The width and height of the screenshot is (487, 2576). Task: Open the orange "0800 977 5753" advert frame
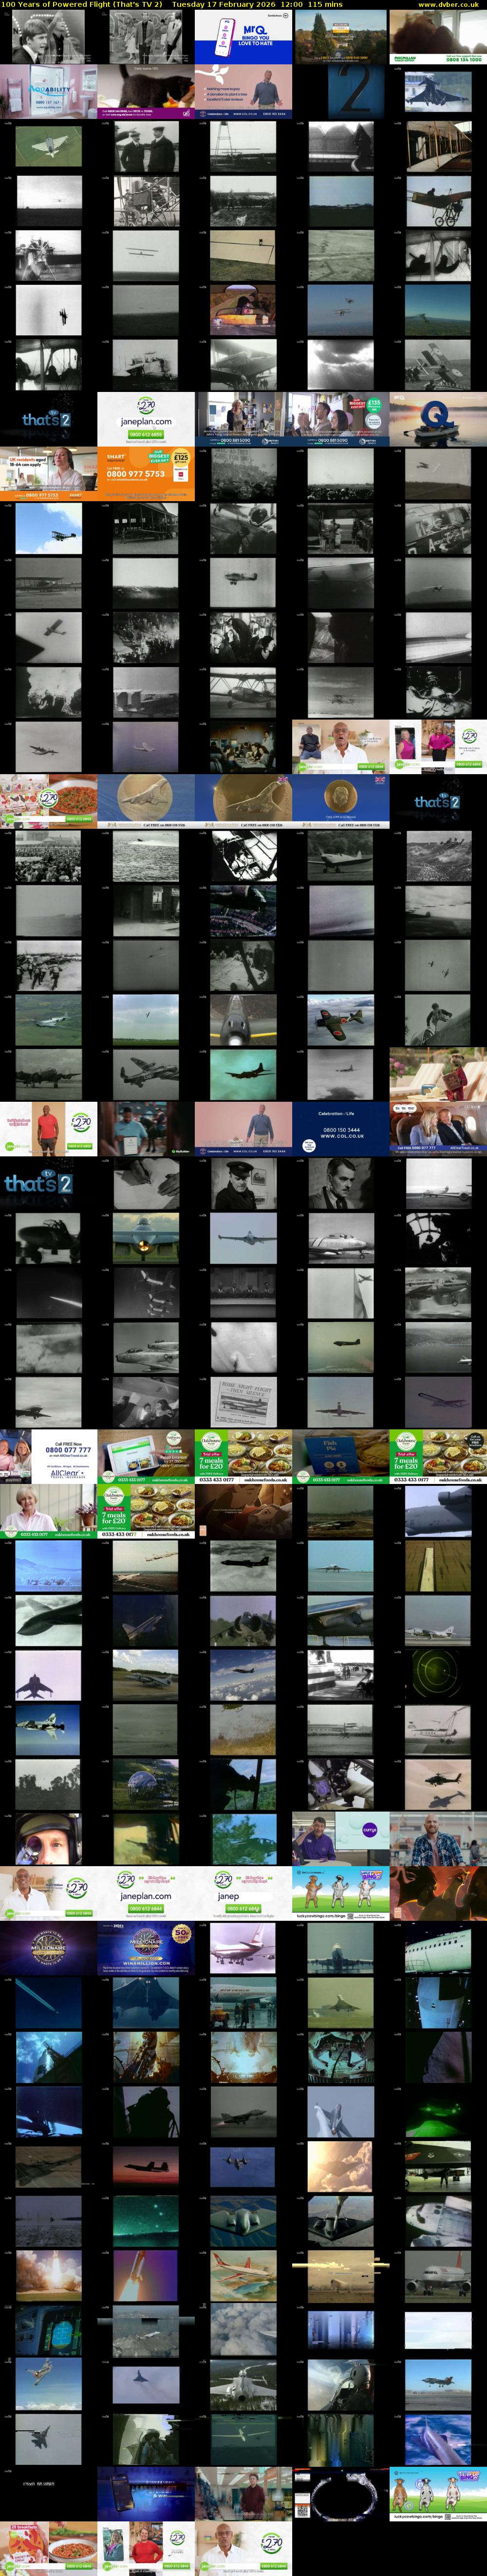pyautogui.click(x=146, y=473)
